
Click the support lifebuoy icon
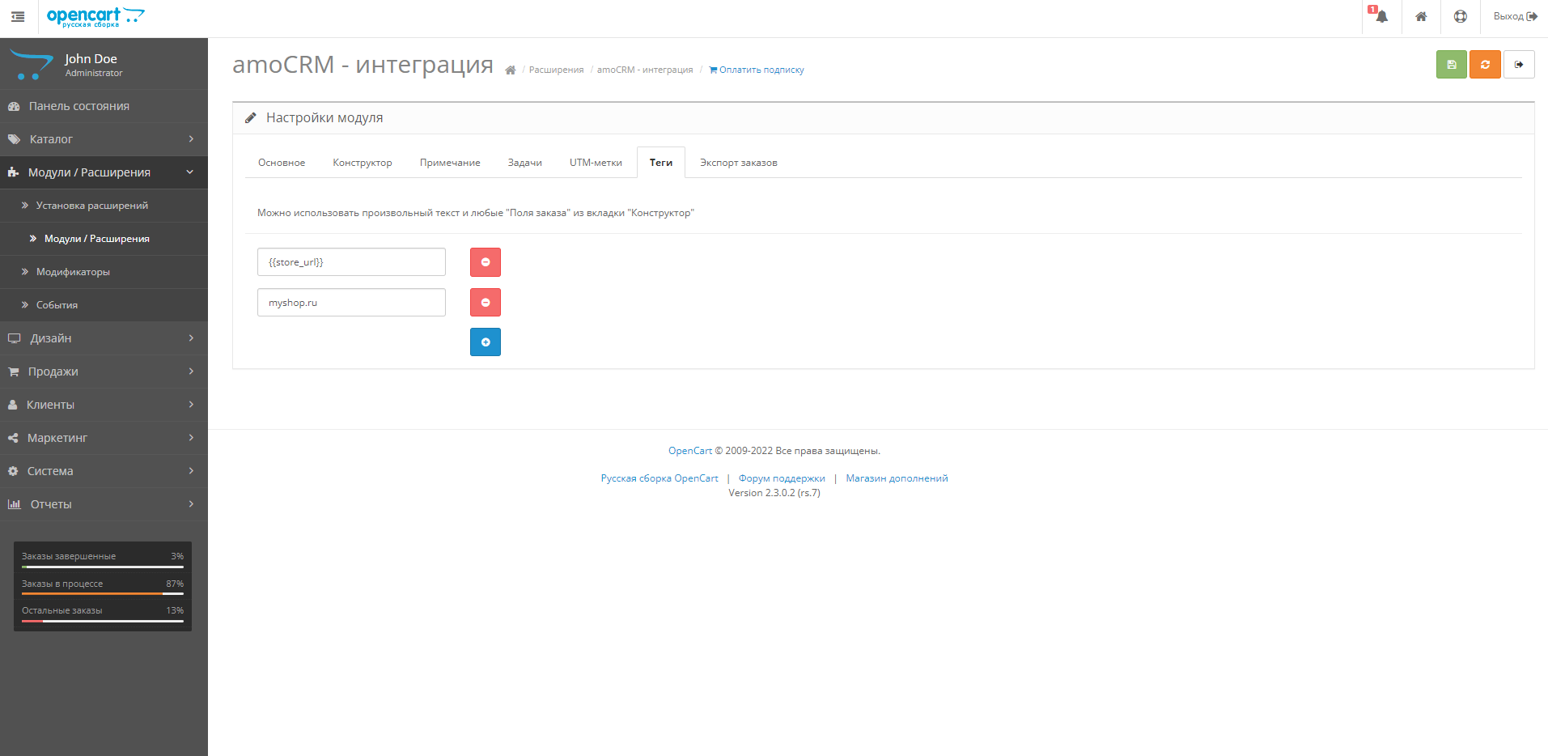point(1460,17)
